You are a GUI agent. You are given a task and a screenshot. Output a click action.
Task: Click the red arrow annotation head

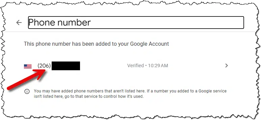[40, 73]
